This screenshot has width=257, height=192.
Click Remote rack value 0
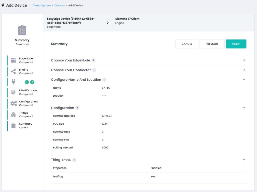tap(103, 132)
